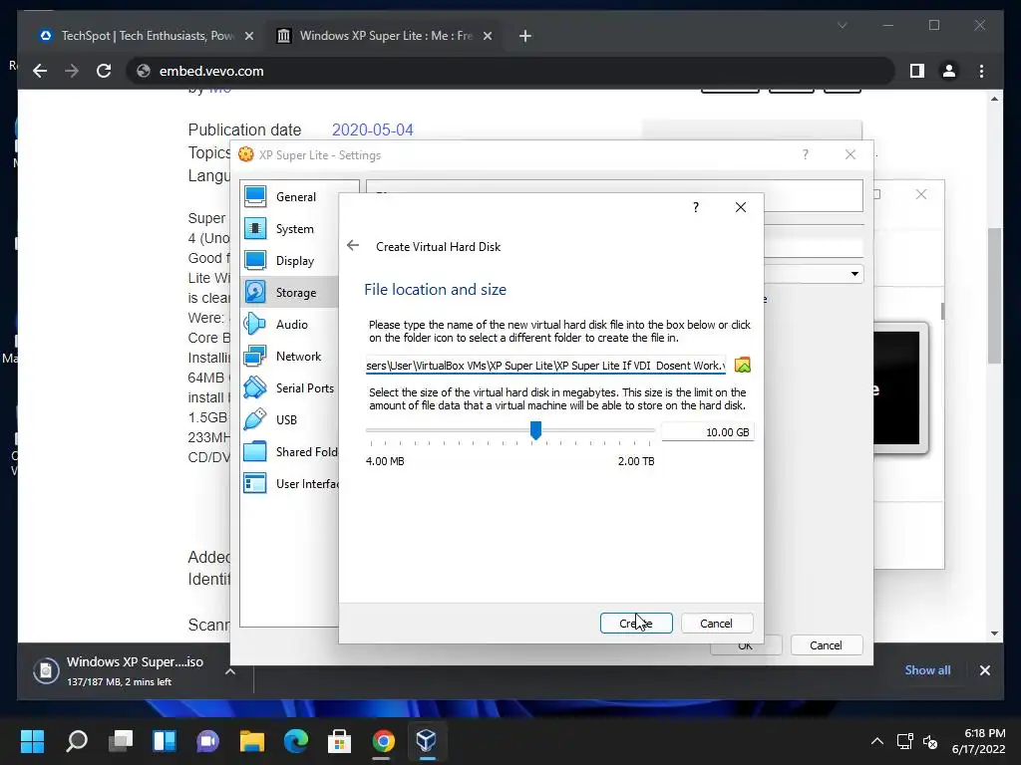
Task: Open Chrome side panel
Action: [917, 71]
